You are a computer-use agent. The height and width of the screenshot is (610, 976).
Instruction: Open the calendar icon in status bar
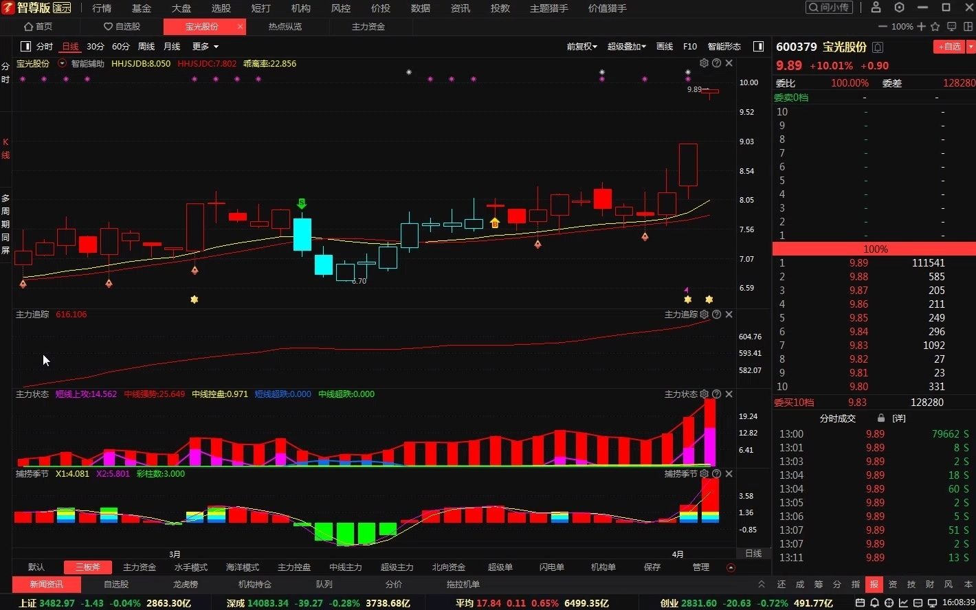[861, 602]
